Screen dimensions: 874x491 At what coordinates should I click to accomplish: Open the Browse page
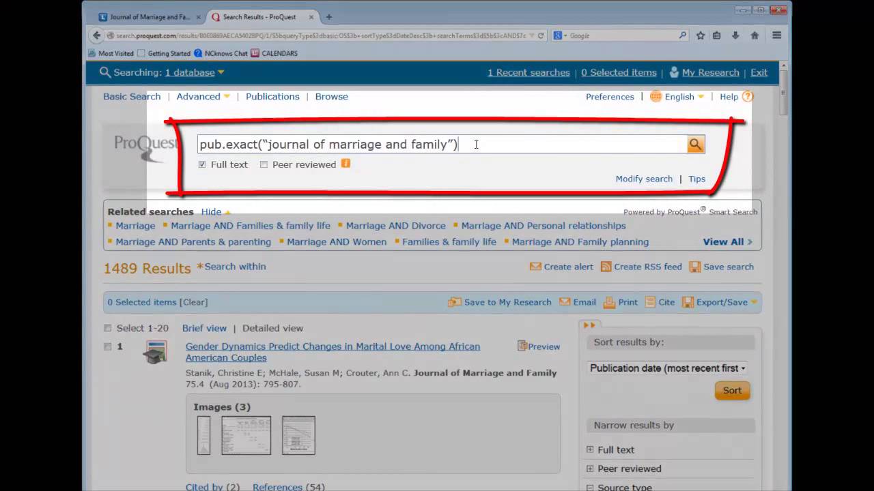332,96
